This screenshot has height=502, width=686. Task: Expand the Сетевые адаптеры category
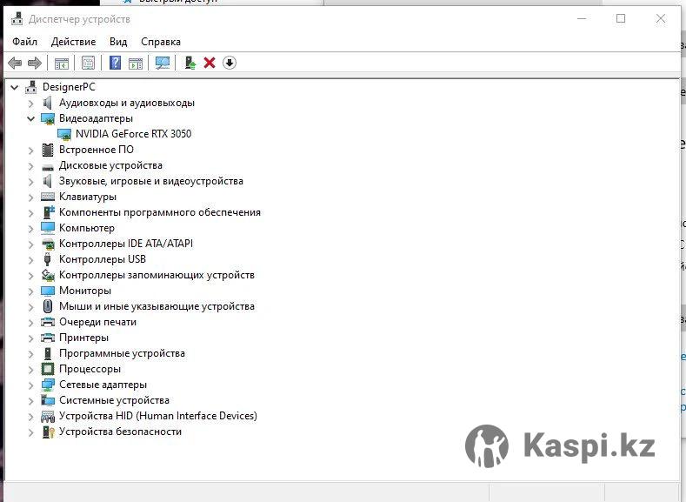coord(31,385)
